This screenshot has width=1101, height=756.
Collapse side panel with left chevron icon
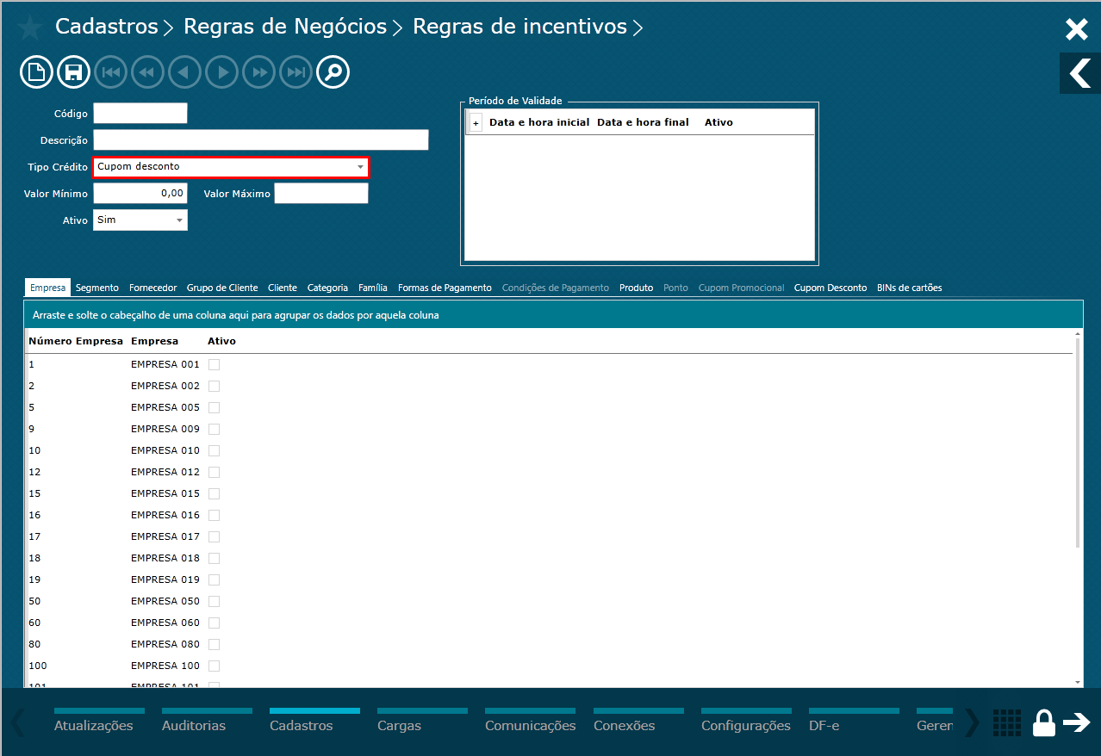(1080, 73)
